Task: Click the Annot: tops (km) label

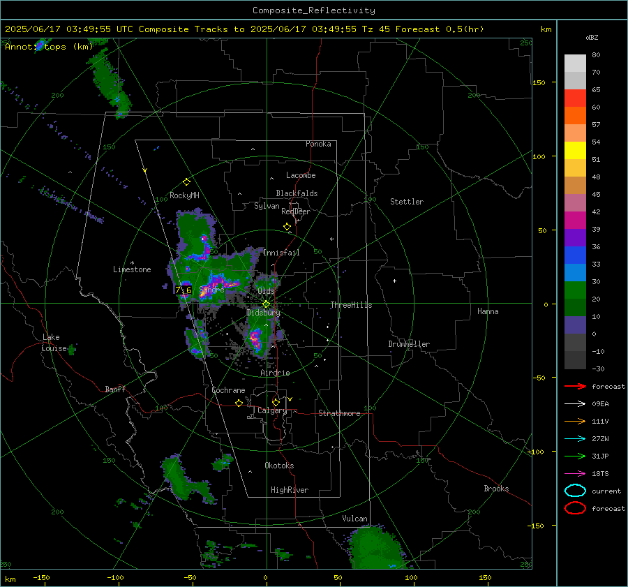Action: click(x=49, y=47)
